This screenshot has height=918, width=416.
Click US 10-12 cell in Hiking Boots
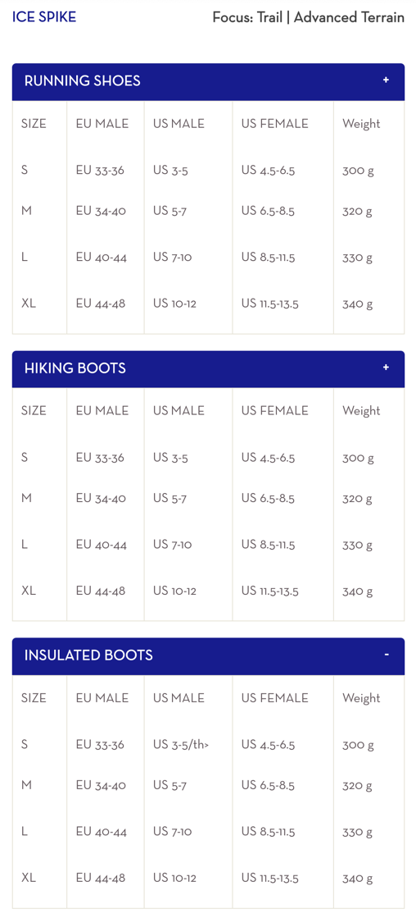pos(174,591)
